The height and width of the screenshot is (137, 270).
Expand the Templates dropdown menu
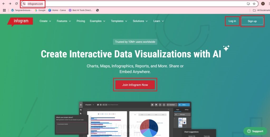click(119, 21)
